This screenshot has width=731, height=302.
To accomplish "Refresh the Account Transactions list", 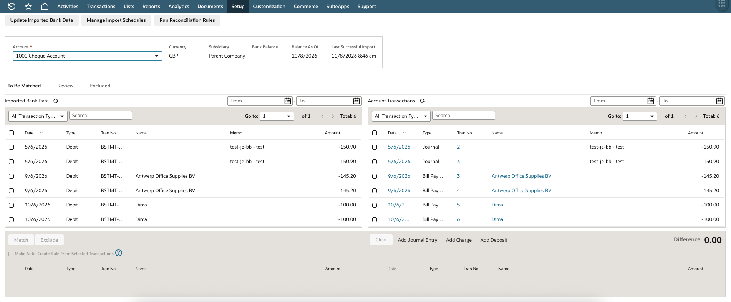I will tap(422, 101).
